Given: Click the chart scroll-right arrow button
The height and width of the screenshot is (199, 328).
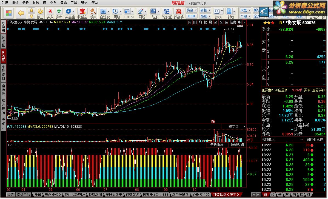Looking at the screenshot, I should click(258, 195).
